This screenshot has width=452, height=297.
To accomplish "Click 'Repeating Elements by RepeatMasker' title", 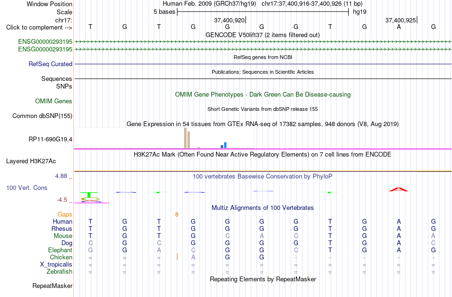I will click(x=263, y=279).
